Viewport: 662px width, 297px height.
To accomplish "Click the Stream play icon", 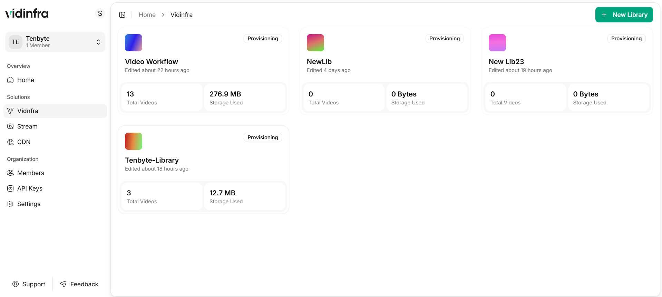I will click(x=11, y=126).
